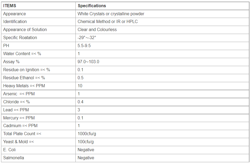The image size is (250, 163).
Task: Click the PH value 5.5-9.5
Action: tap(84, 46)
